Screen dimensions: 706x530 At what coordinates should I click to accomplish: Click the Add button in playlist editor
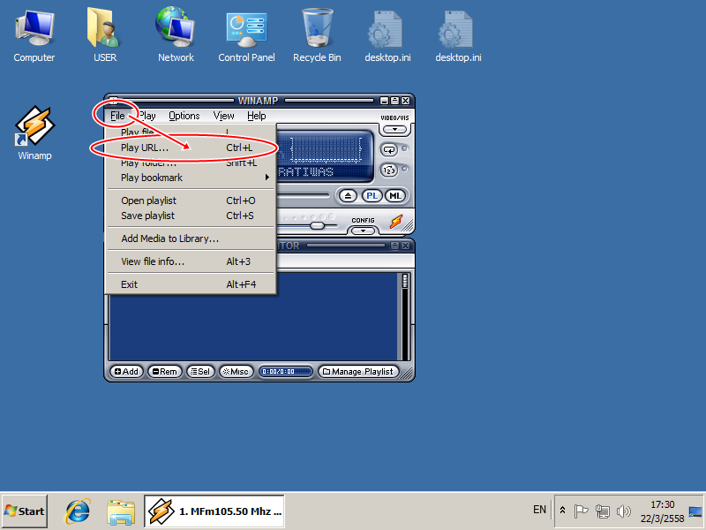tap(126, 372)
